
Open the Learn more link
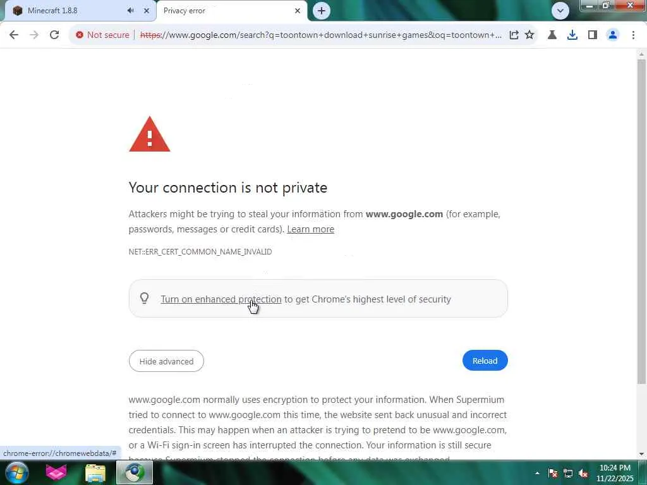[x=310, y=229]
